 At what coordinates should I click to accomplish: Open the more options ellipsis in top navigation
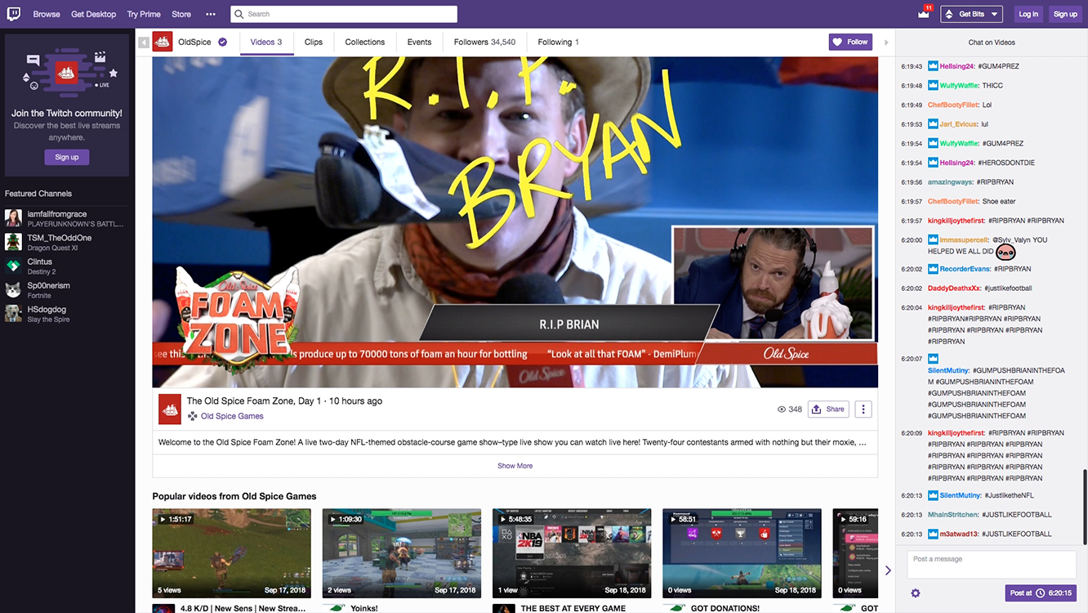click(211, 14)
